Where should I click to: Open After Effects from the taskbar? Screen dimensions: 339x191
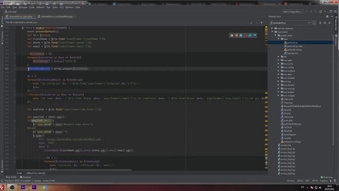23,187
